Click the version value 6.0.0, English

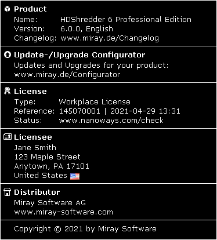[86, 29]
